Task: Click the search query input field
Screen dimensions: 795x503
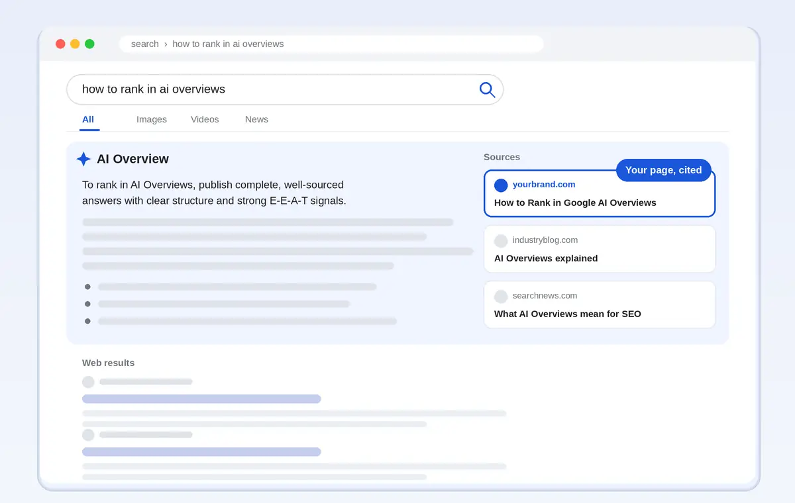Action: 285,89
